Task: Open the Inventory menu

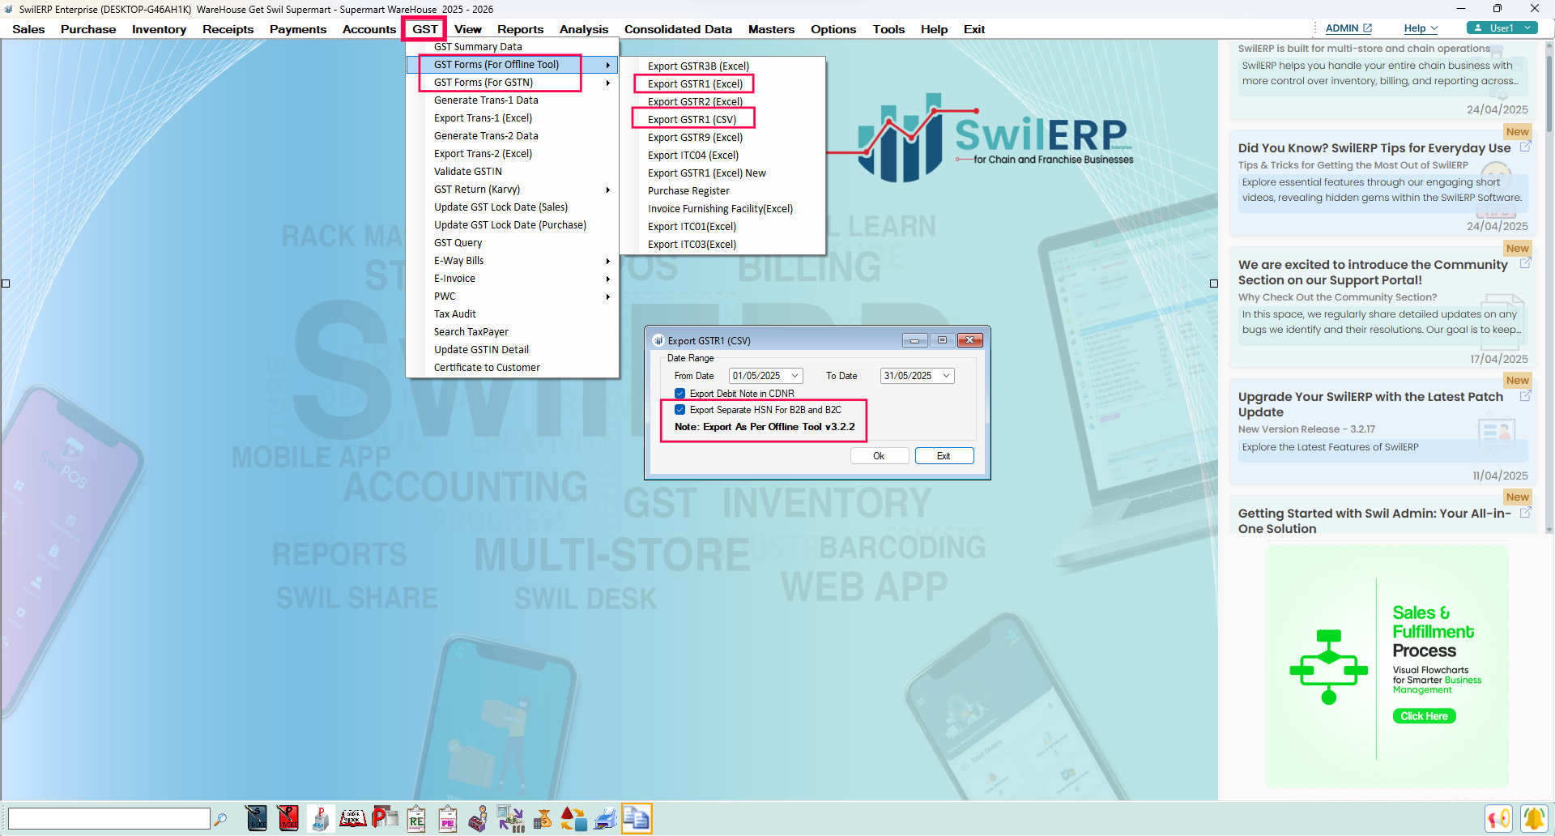Action: (x=159, y=29)
